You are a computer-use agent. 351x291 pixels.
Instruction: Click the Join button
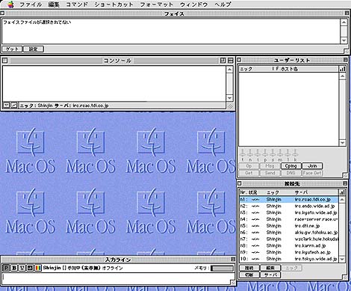click(312, 166)
